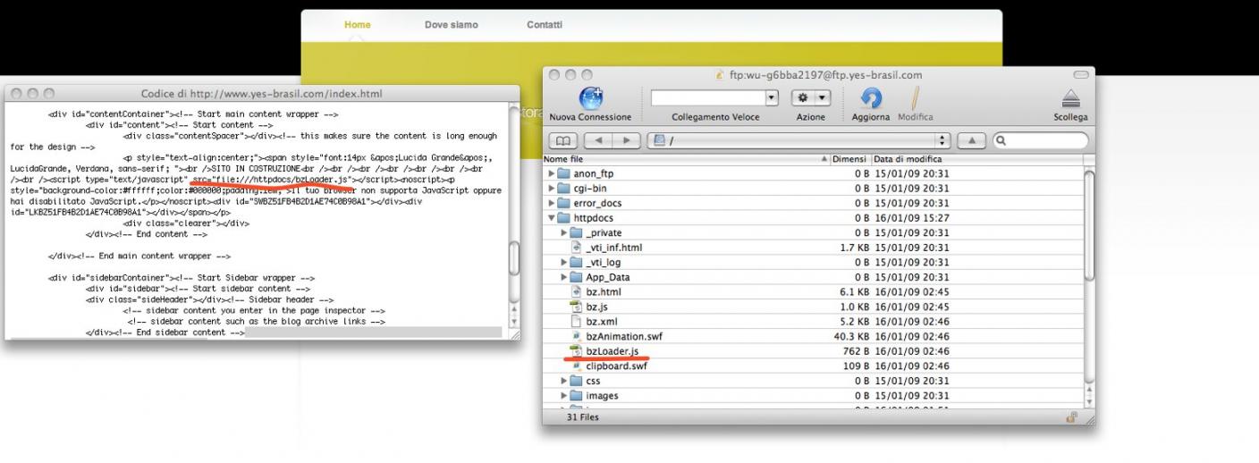Viewport: 1259px width, 463px height.
Task: Select the bz.xml file icon
Action: click(577, 321)
